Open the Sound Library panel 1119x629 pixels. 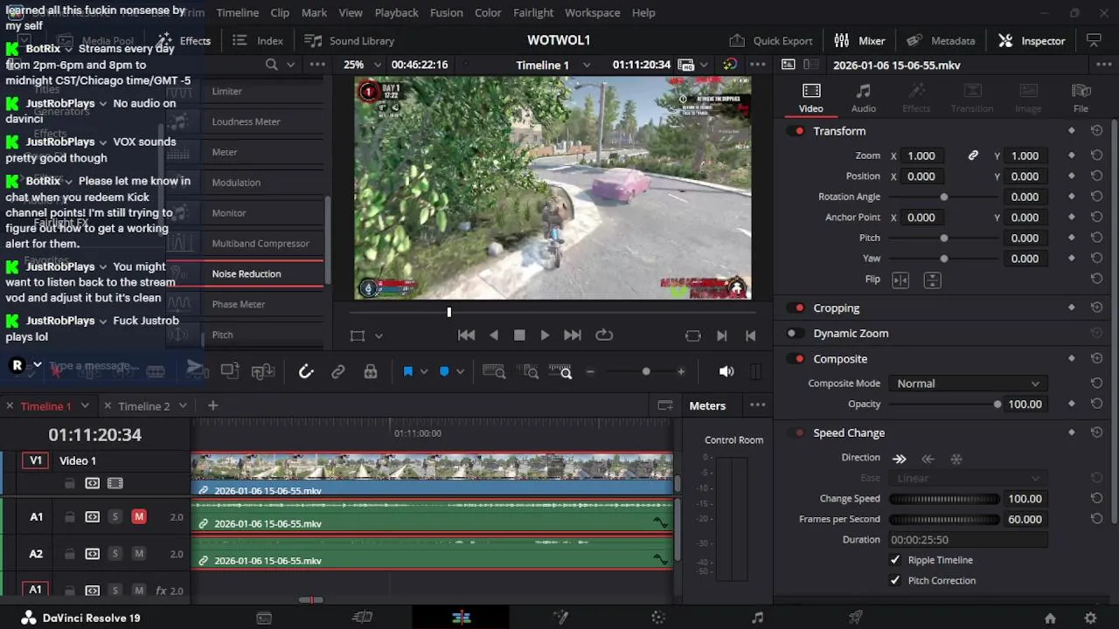[349, 41]
